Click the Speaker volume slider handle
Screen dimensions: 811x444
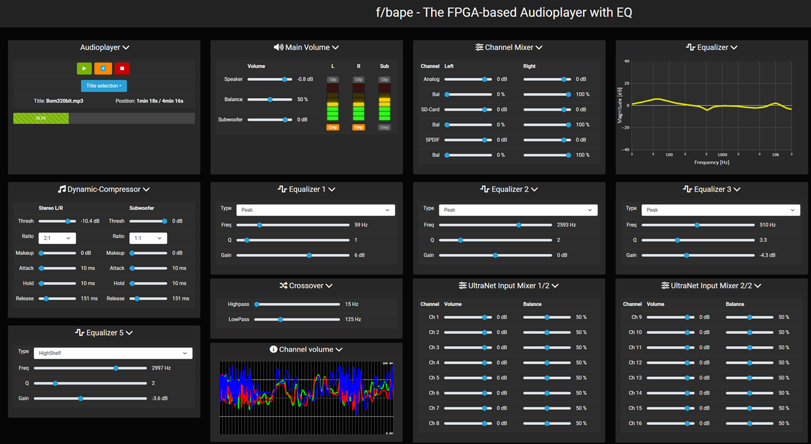coord(285,80)
